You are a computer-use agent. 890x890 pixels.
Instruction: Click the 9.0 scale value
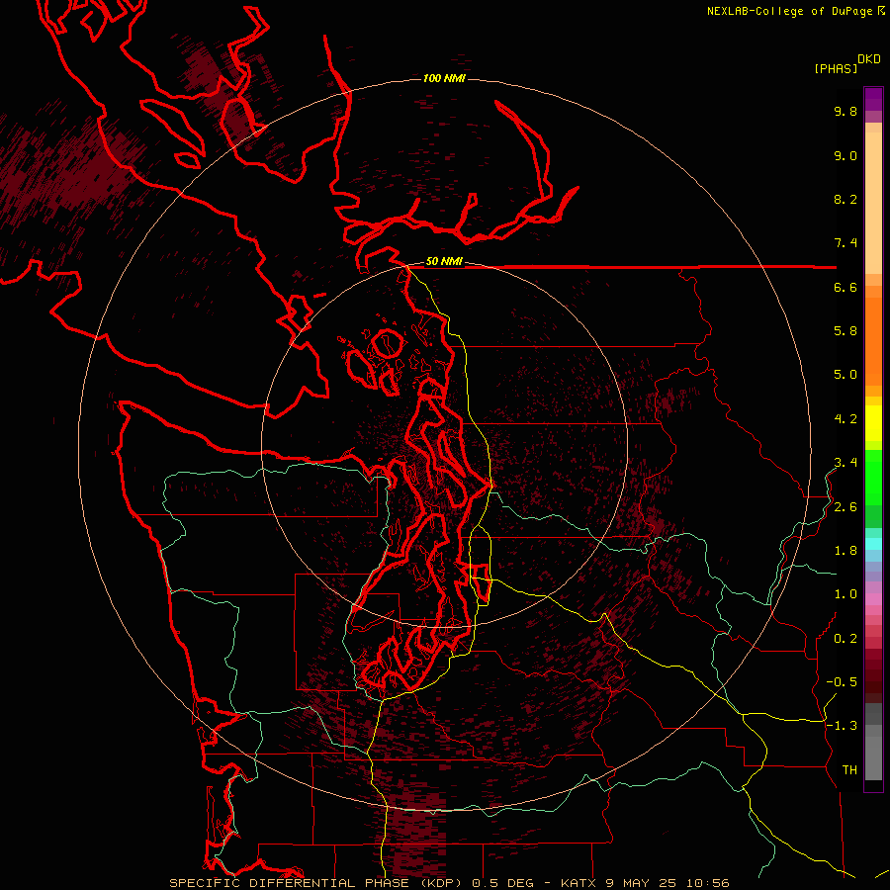pyautogui.click(x=845, y=155)
